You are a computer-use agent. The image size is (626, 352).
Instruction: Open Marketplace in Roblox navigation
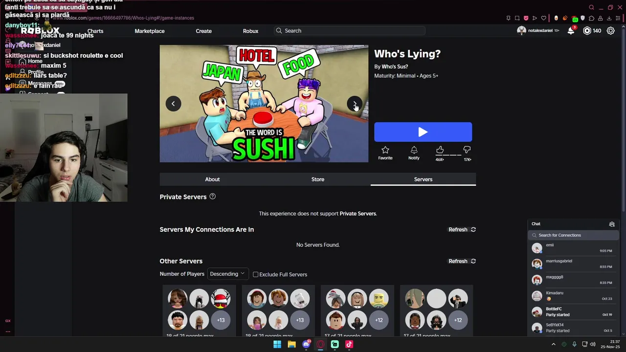(x=150, y=31)
